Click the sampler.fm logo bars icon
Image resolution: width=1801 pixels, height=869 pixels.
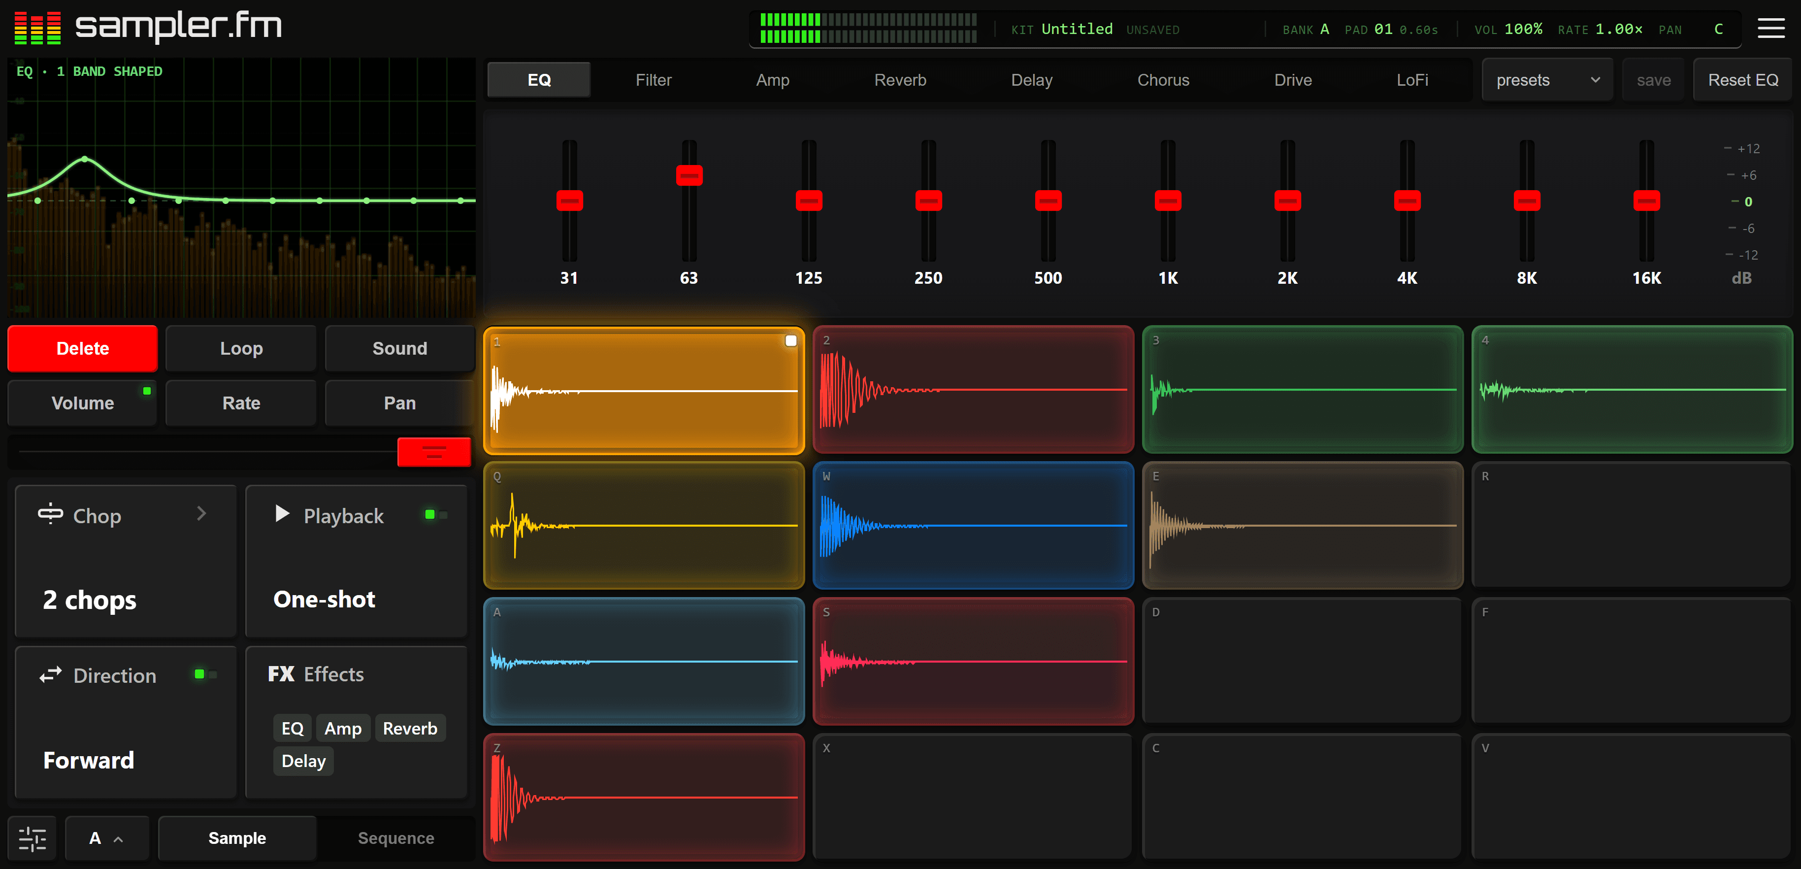(x=38, y=28)
